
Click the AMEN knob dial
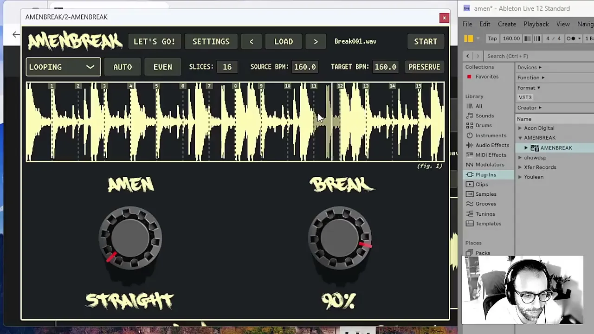pyautogui.click(x=130, y=238)
